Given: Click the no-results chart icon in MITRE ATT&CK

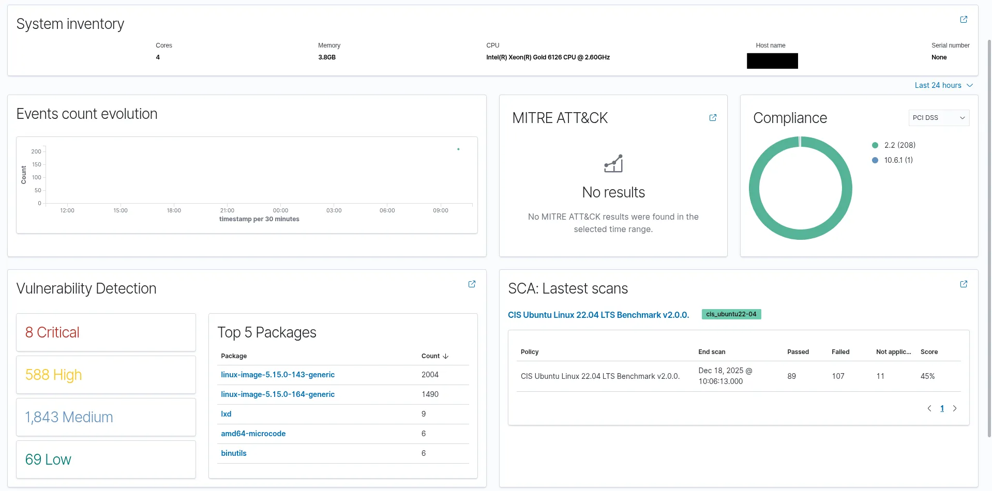Looking at the screenshot, I should (x=613, y=164).
